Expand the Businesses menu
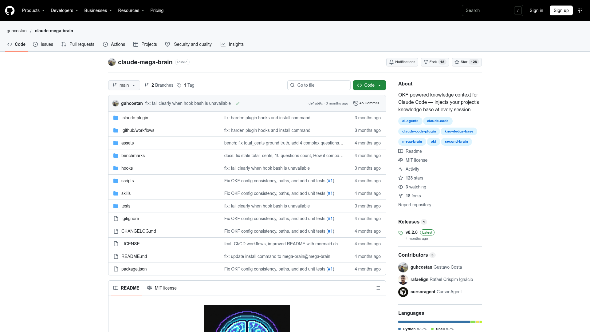The width and height of the screenshot is (590, 332). [98, 10]
